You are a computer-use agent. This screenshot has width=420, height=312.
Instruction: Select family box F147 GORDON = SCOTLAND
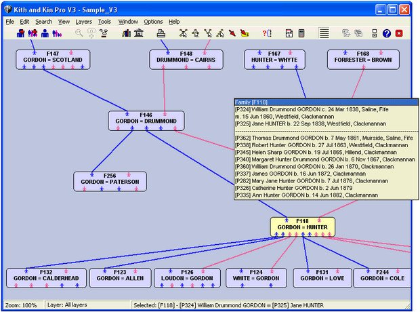(53, 60)
